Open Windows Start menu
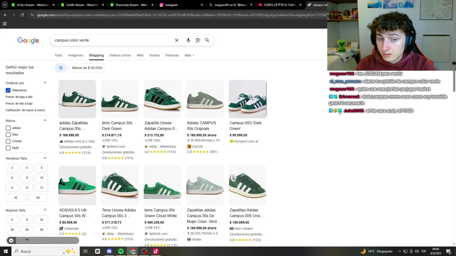This screenshot has height=256, width=456. (6, 251)
